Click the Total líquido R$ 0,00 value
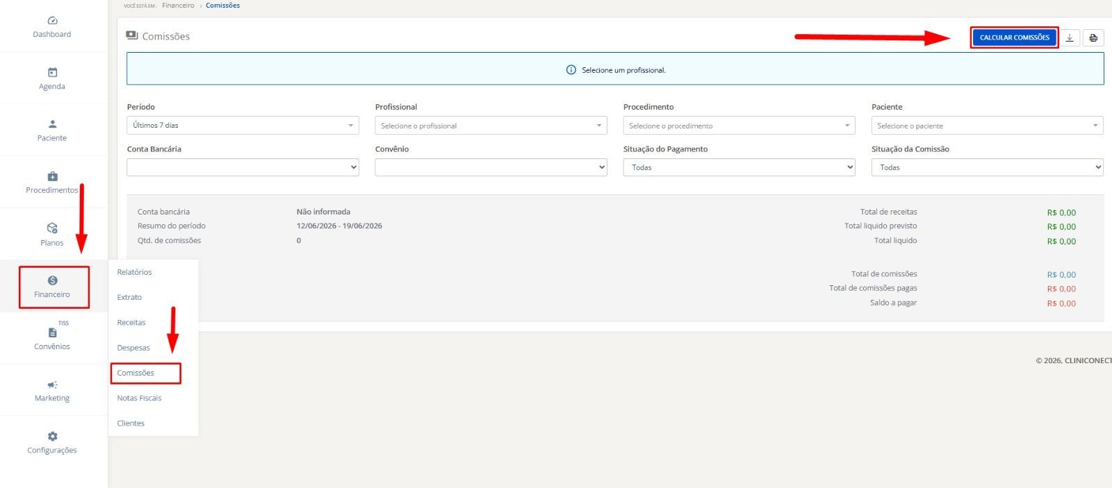The image size is (1112, 488). coord(1061,242)
